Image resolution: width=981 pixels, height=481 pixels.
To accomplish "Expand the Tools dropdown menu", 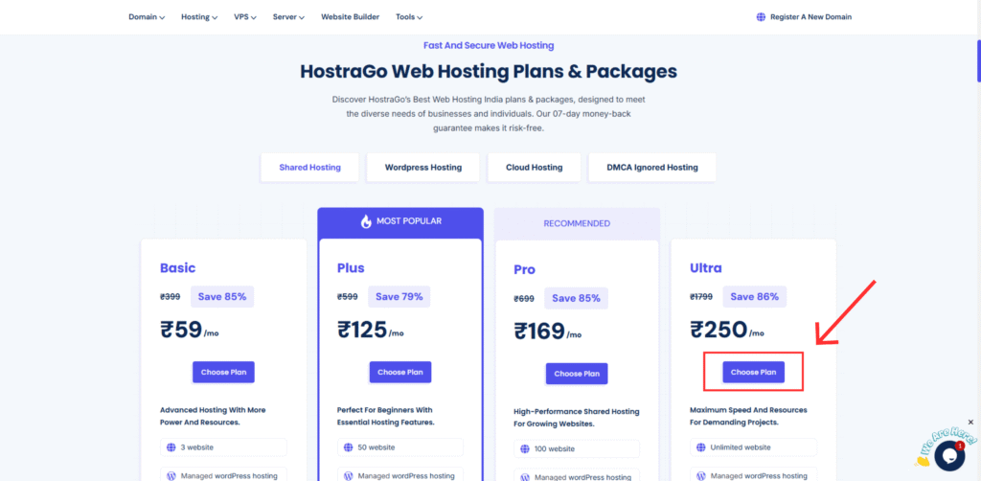I will [409, 17].
